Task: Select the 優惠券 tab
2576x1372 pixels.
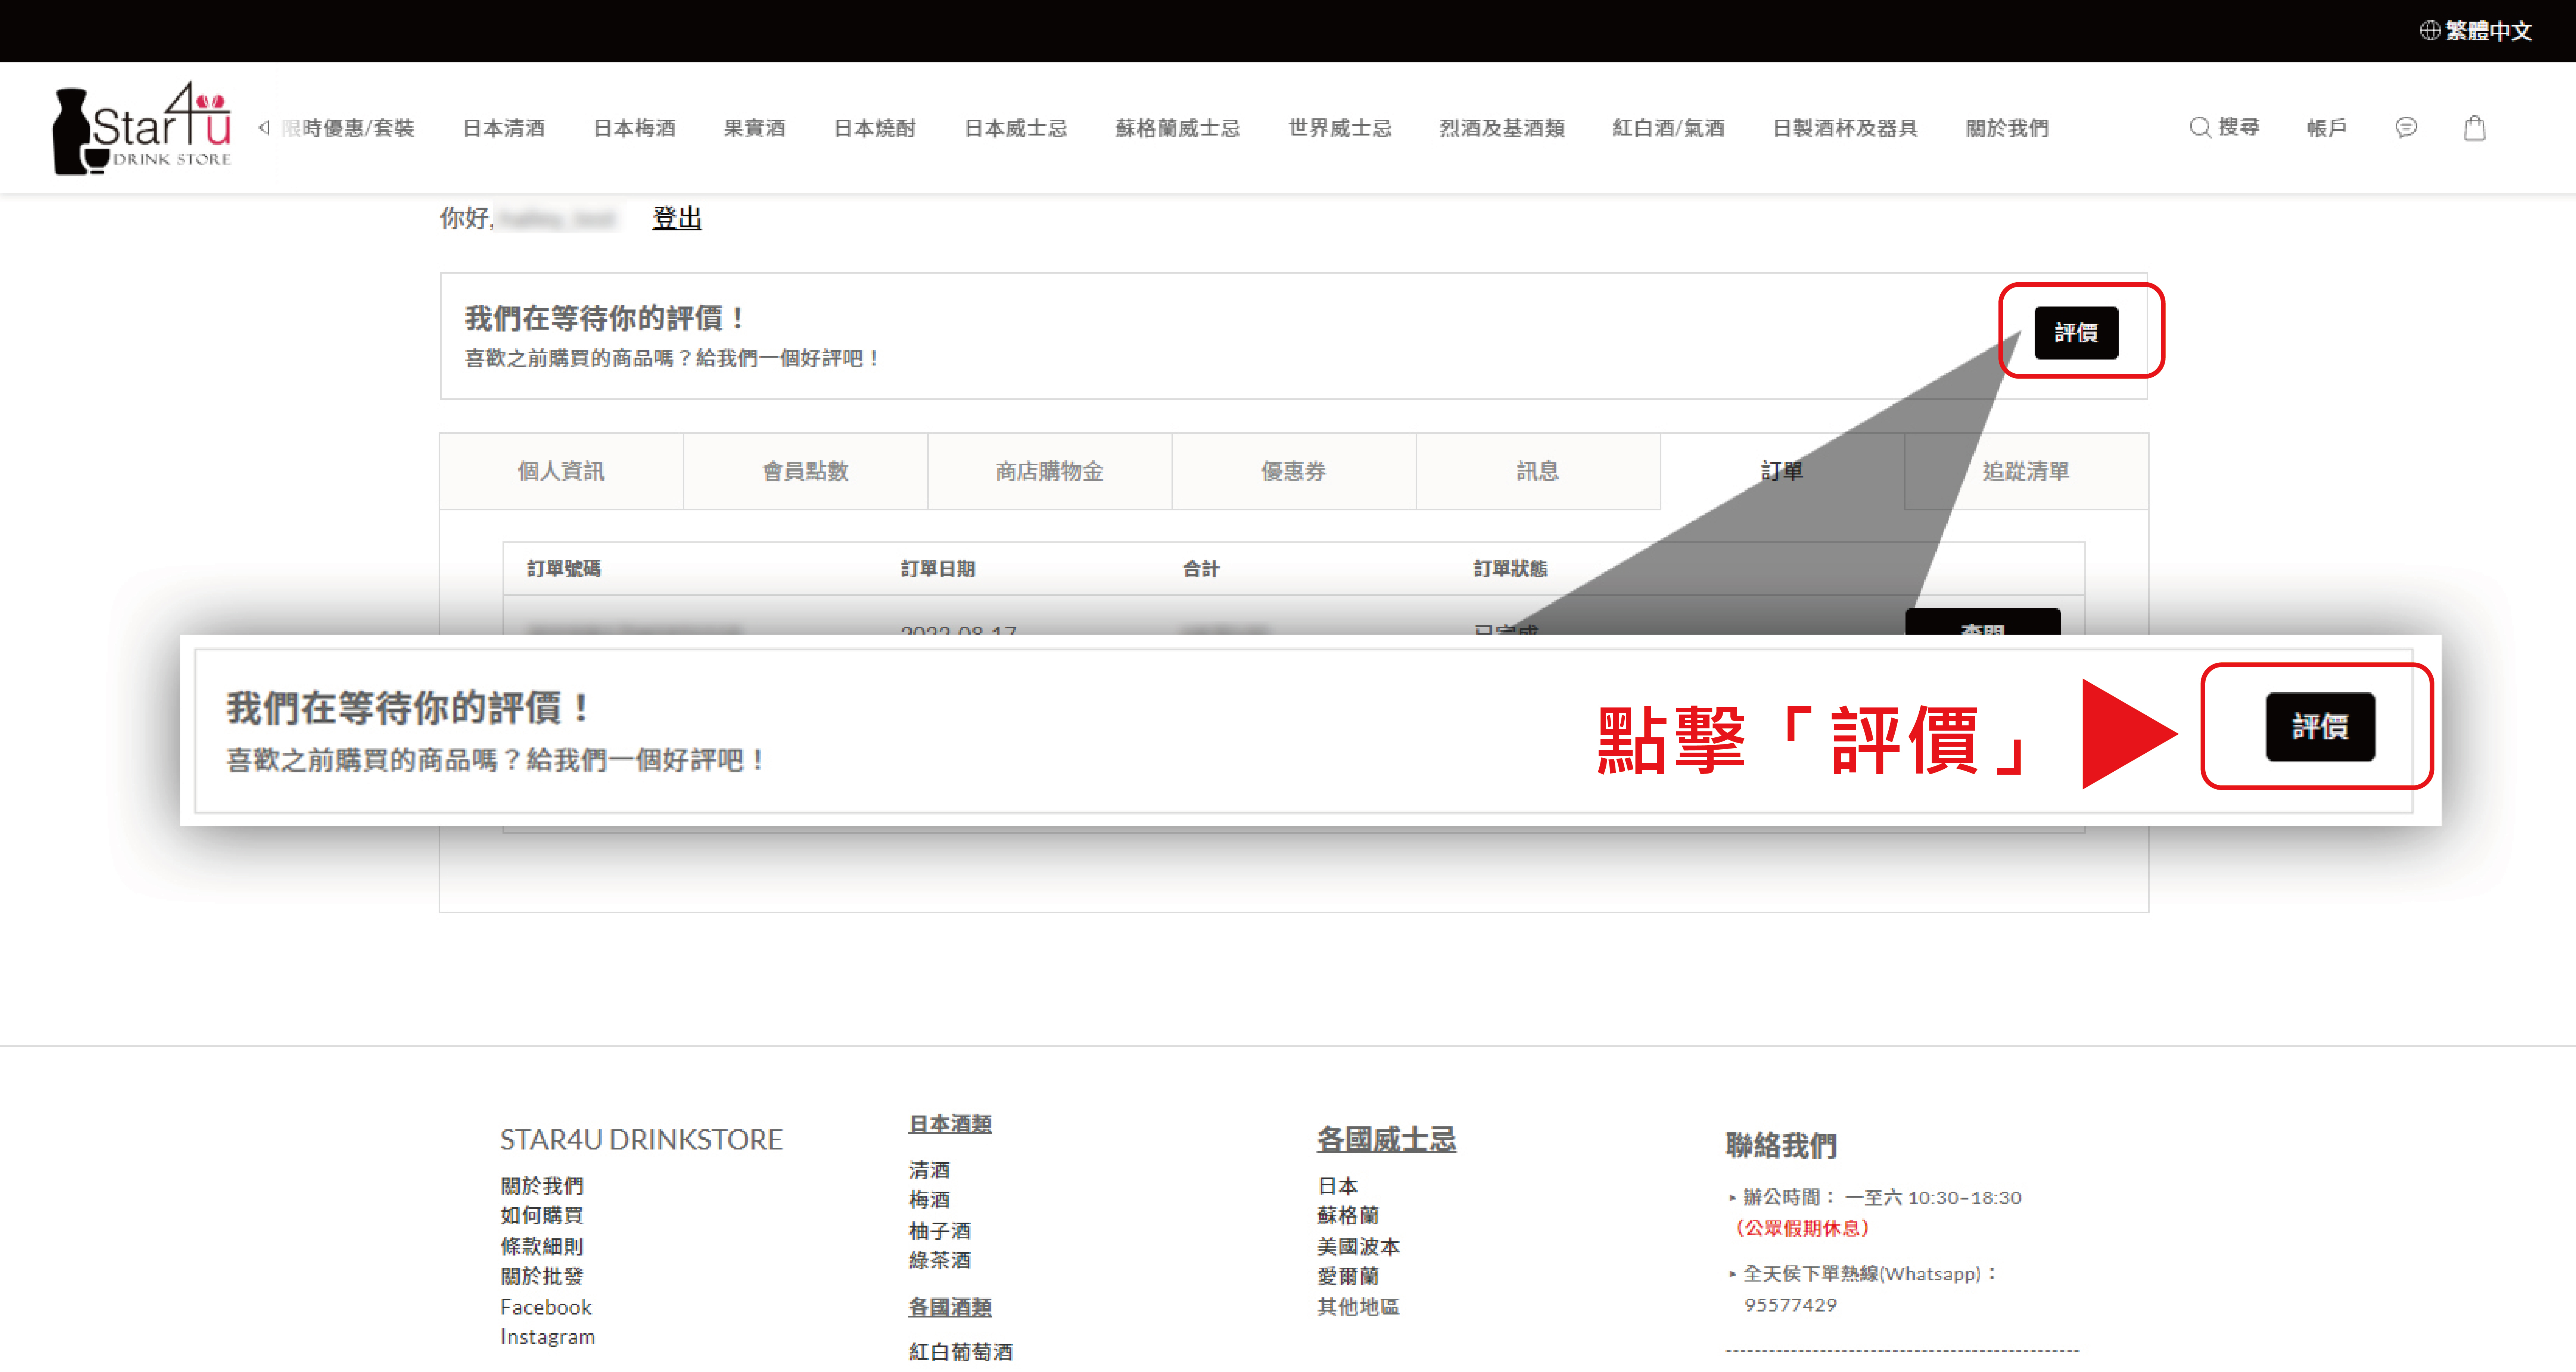Action: tap(1293, 471)
